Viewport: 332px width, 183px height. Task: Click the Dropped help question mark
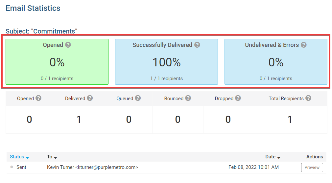(x=238, y=98)
